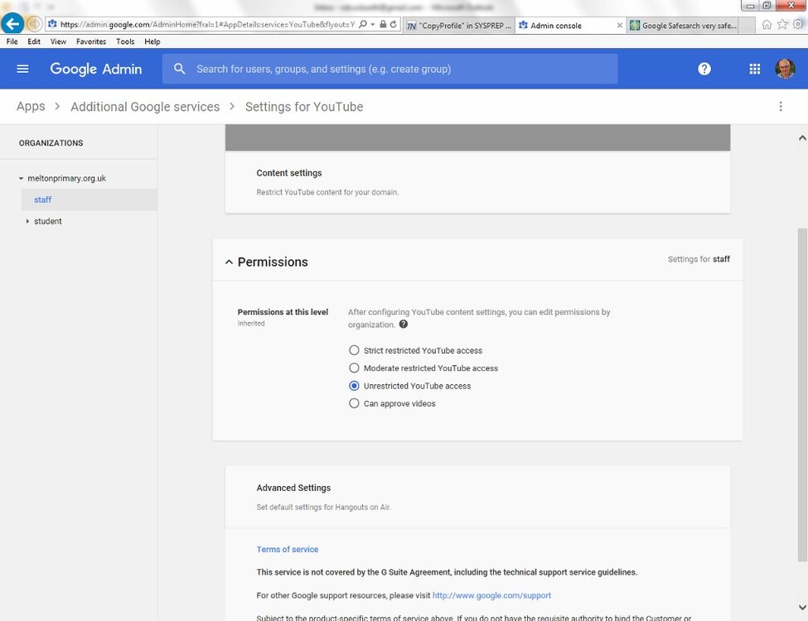
Task: Select Moderate restricted YouTube access
Action: click(x=354, y=368)
